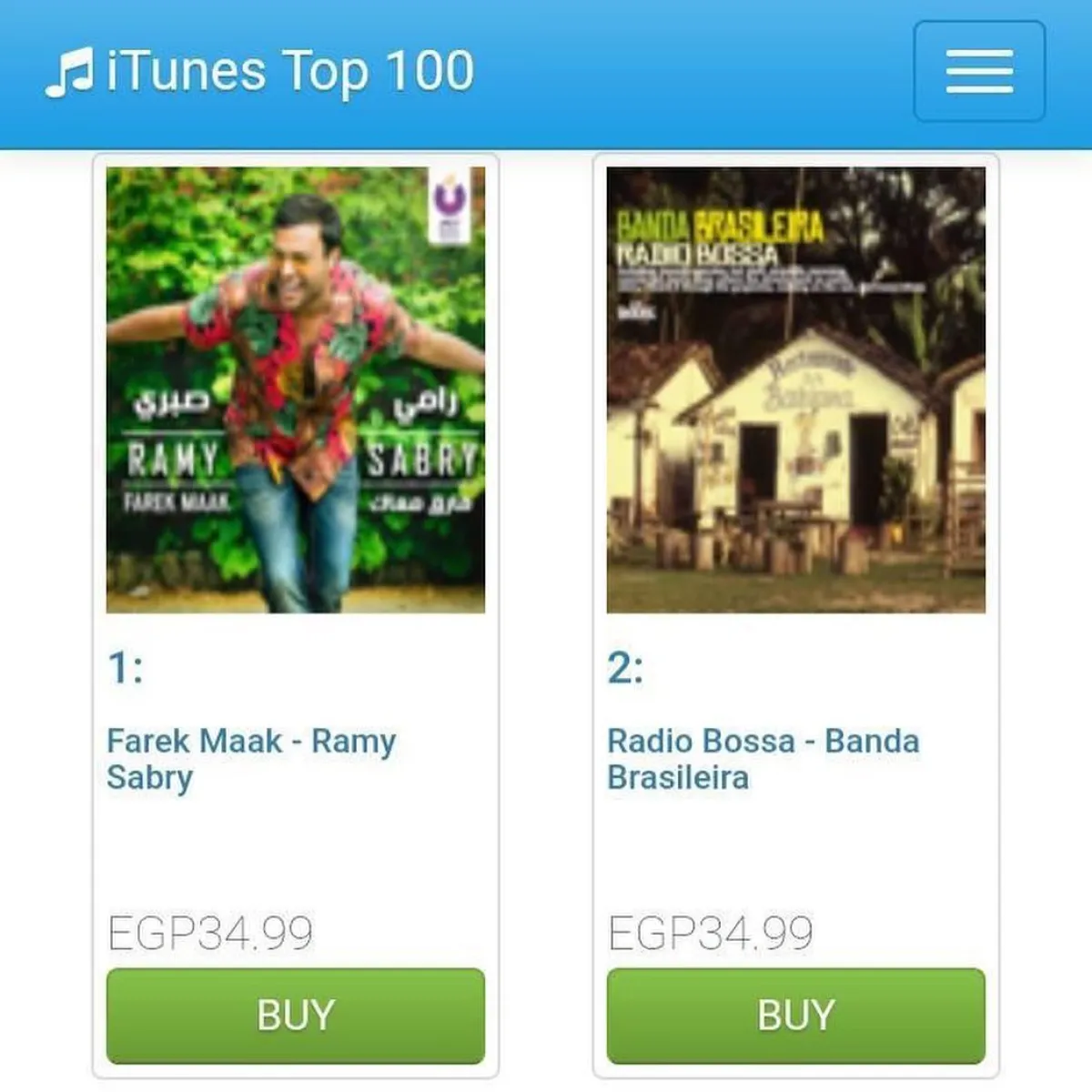Screen dimensions: 1092x1092
Task: Click the FAREK MAAK caption on the cover
Action: [177, 501]
